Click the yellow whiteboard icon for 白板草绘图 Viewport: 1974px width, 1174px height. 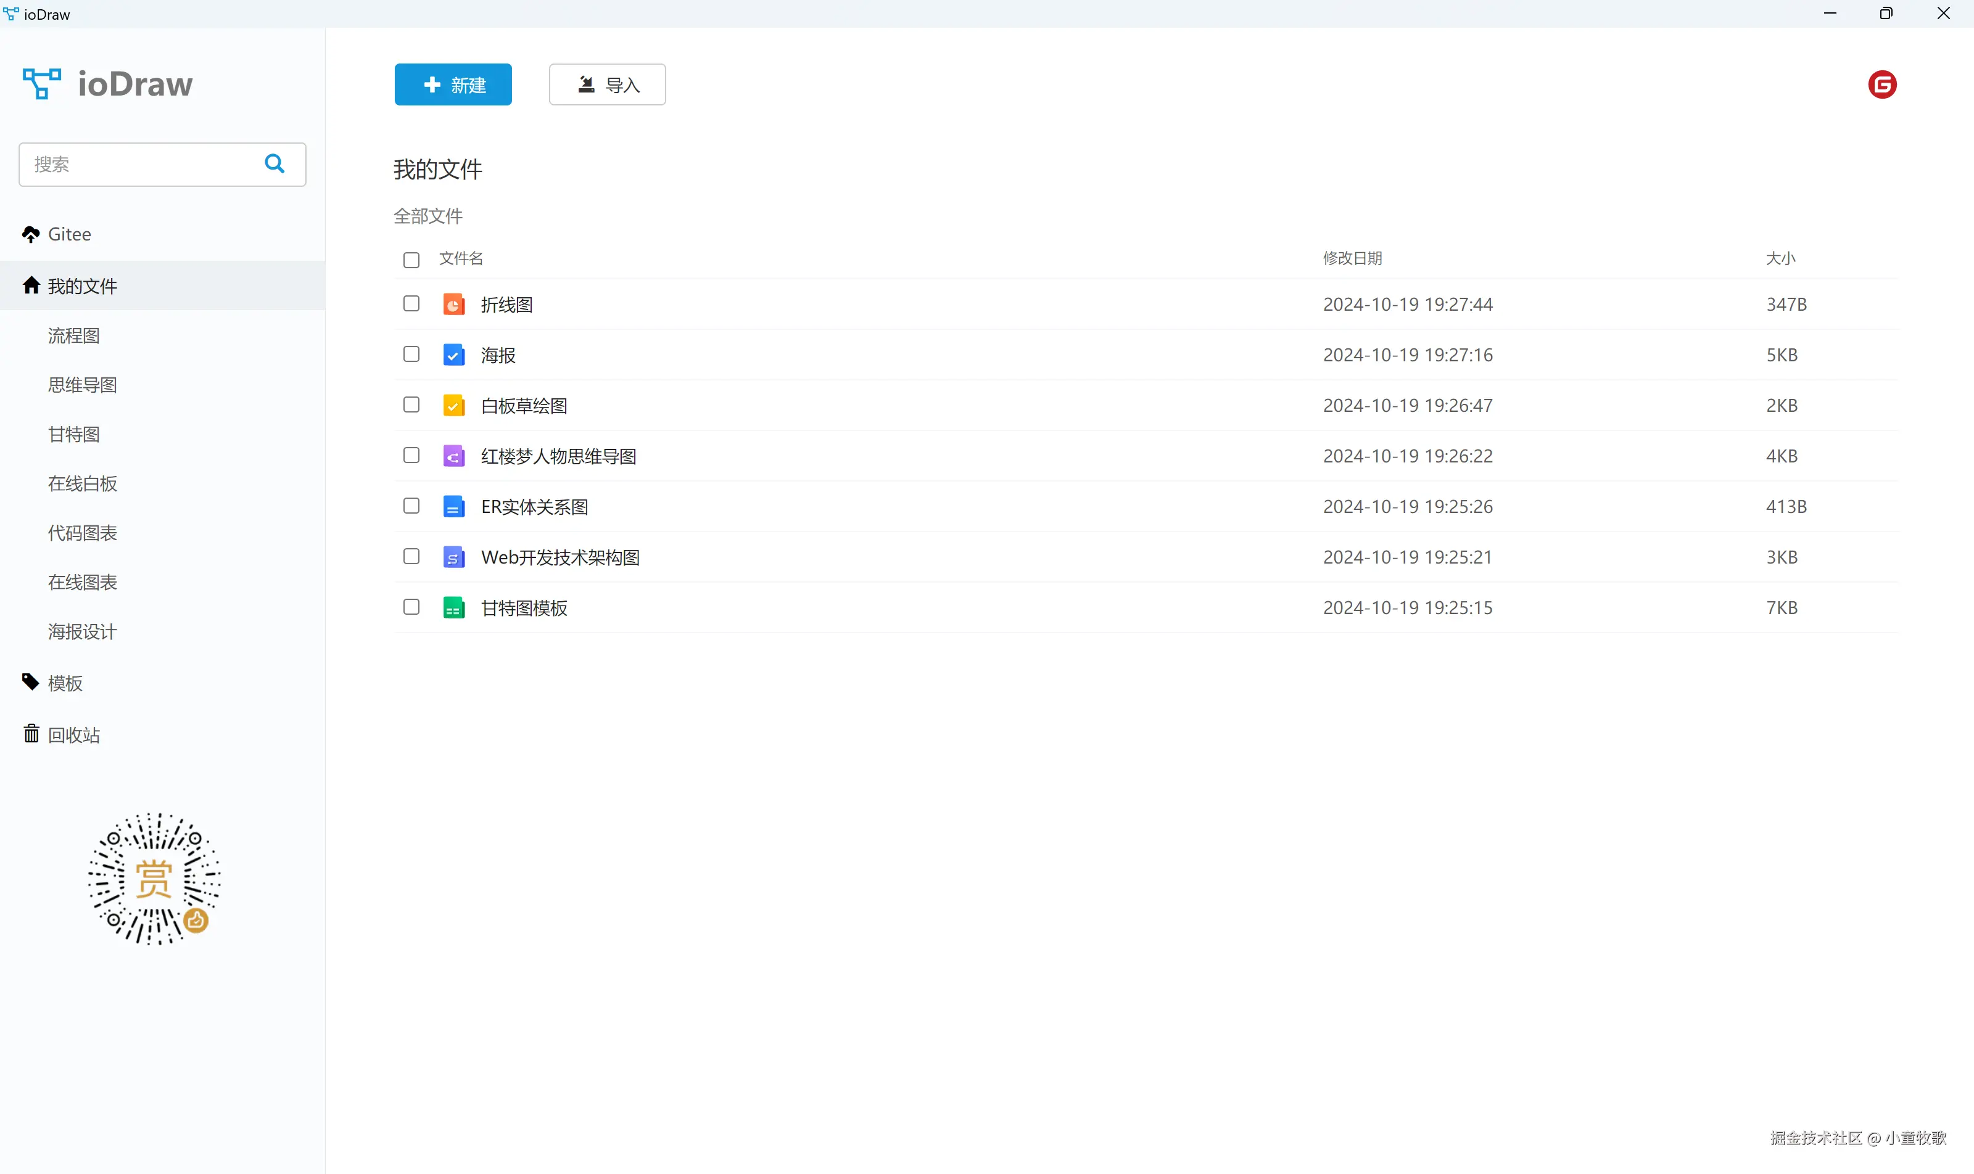[453, 406]
